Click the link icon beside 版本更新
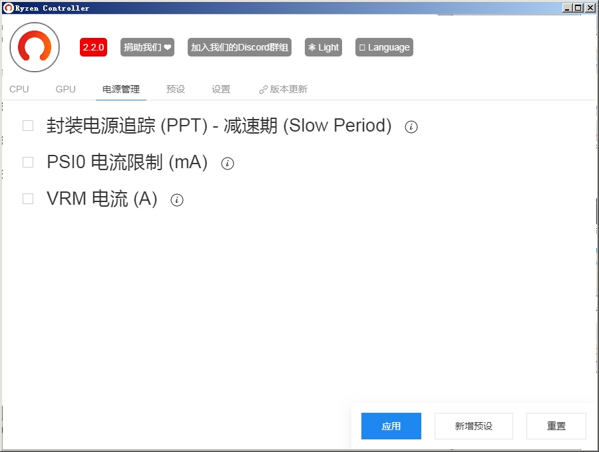Image resolution: width=599 pixels, height=452 pixels. 264,88
